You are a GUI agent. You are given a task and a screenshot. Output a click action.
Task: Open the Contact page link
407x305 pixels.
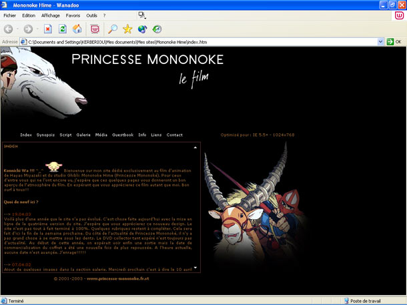pyautogui.click(x=175, y=135)
